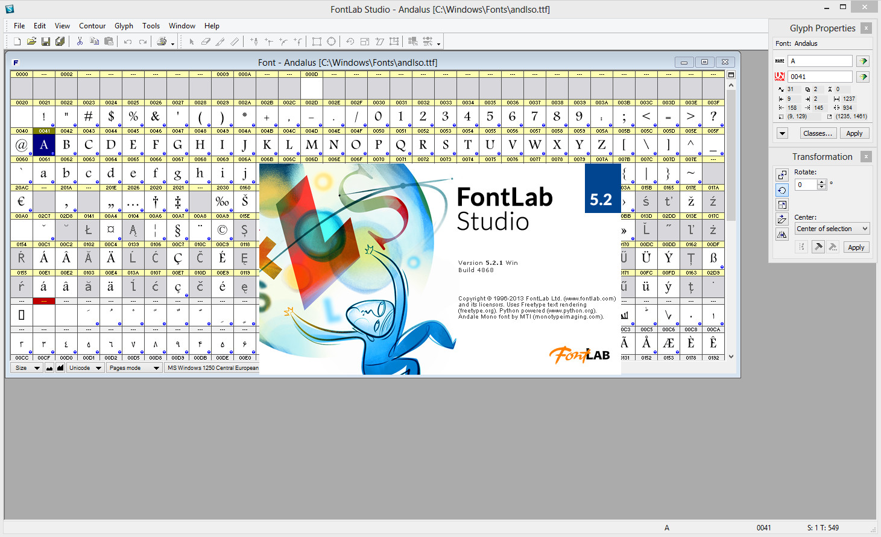Select the Ellipse shape tool

click(331, 42)
